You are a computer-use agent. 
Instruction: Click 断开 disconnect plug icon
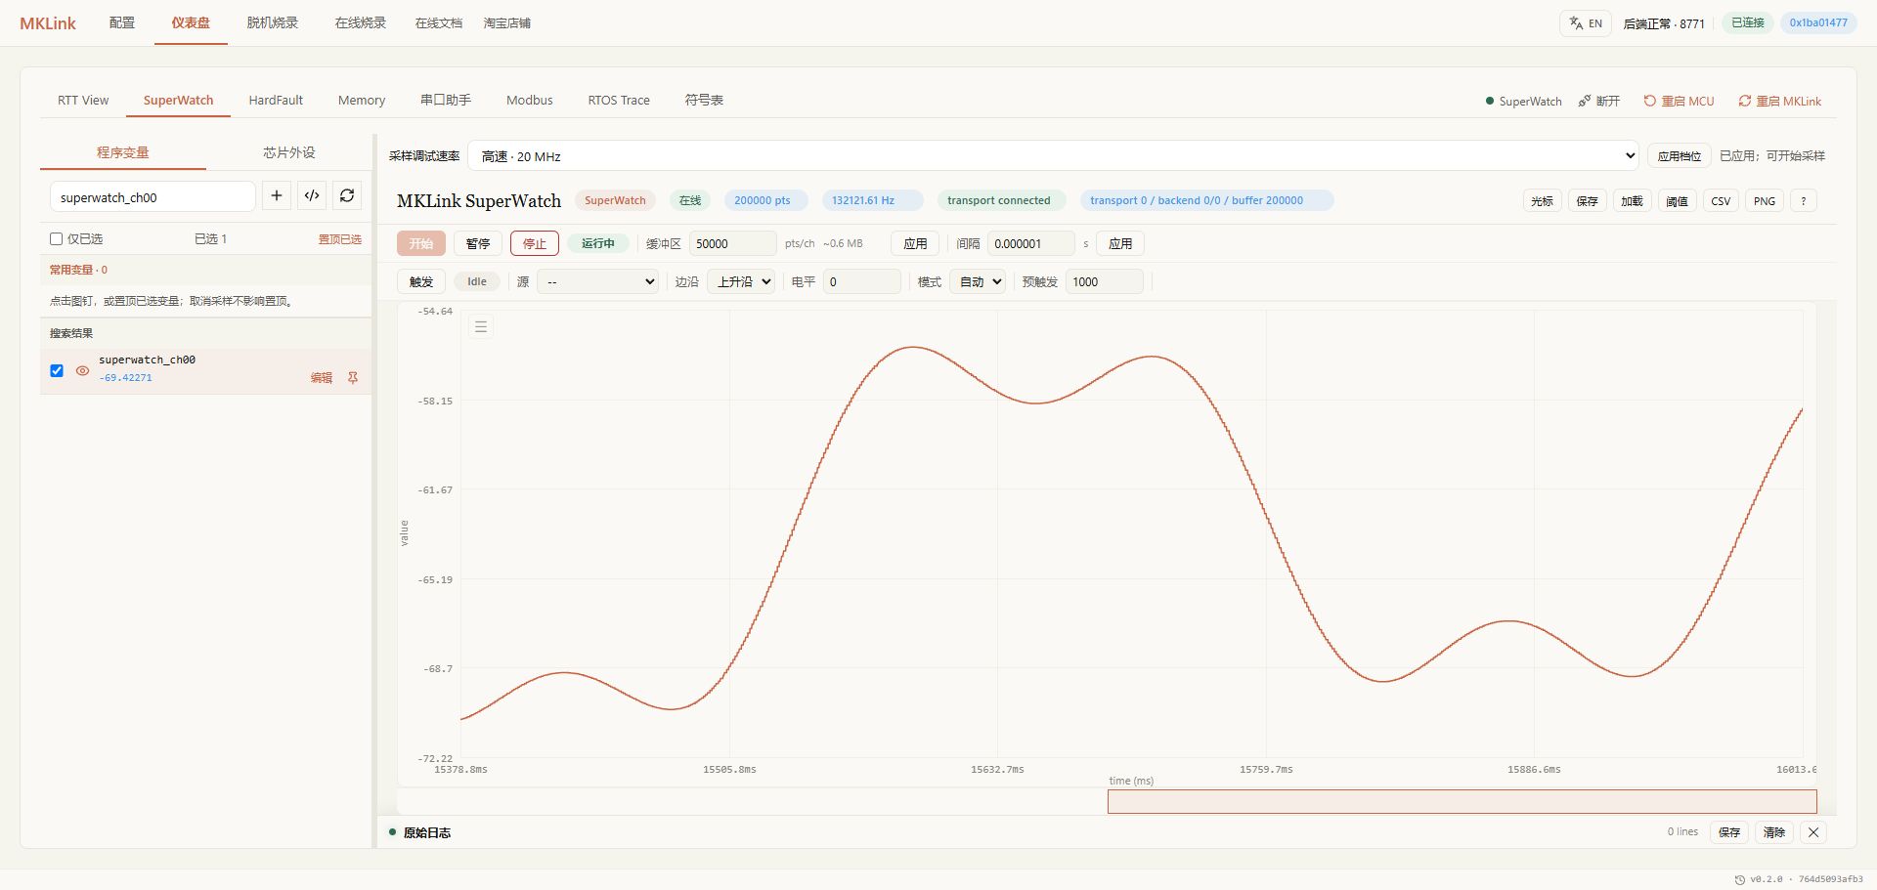1599,102
